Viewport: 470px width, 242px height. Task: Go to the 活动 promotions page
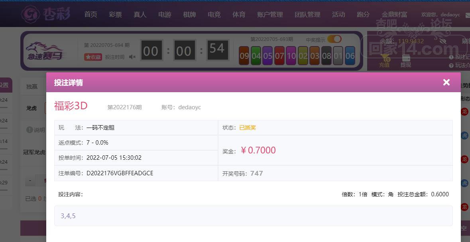coord(338,14)
